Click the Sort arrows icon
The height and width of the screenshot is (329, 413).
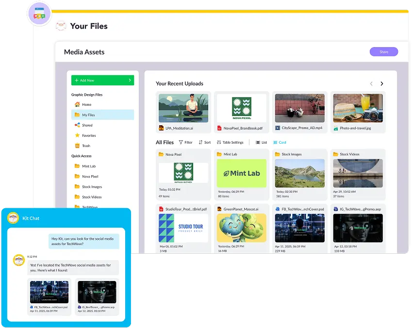point(201,142)
